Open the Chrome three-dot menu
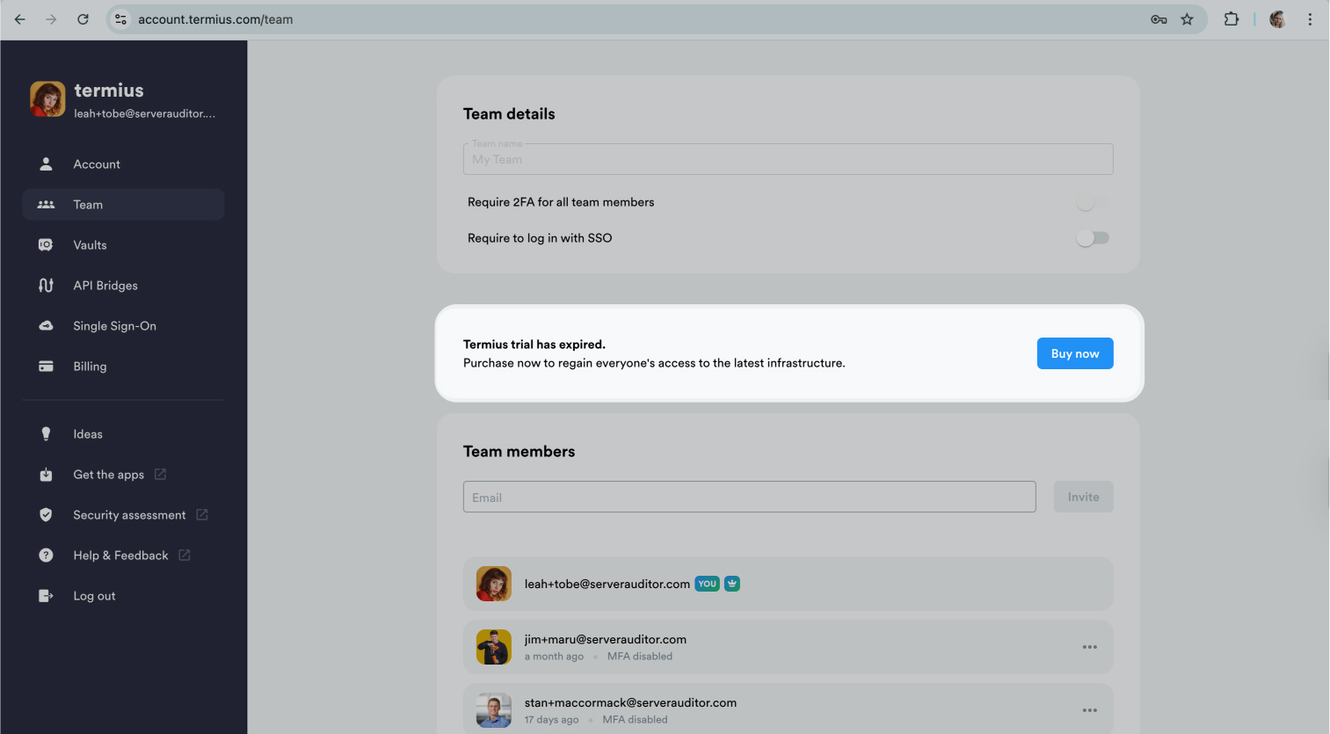 point(1310,19)
